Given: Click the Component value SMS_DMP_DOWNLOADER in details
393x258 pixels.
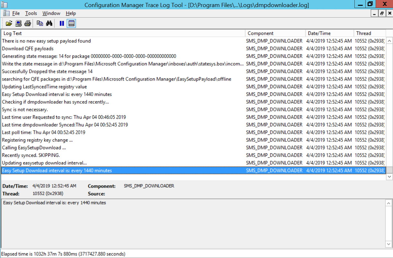Looking at the screenshot, I should pyautogui.click(x=149, y=186).
